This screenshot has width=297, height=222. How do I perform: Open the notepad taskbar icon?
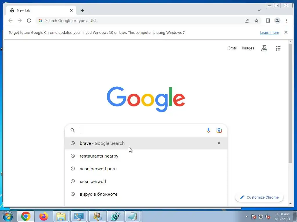(132, 216)
